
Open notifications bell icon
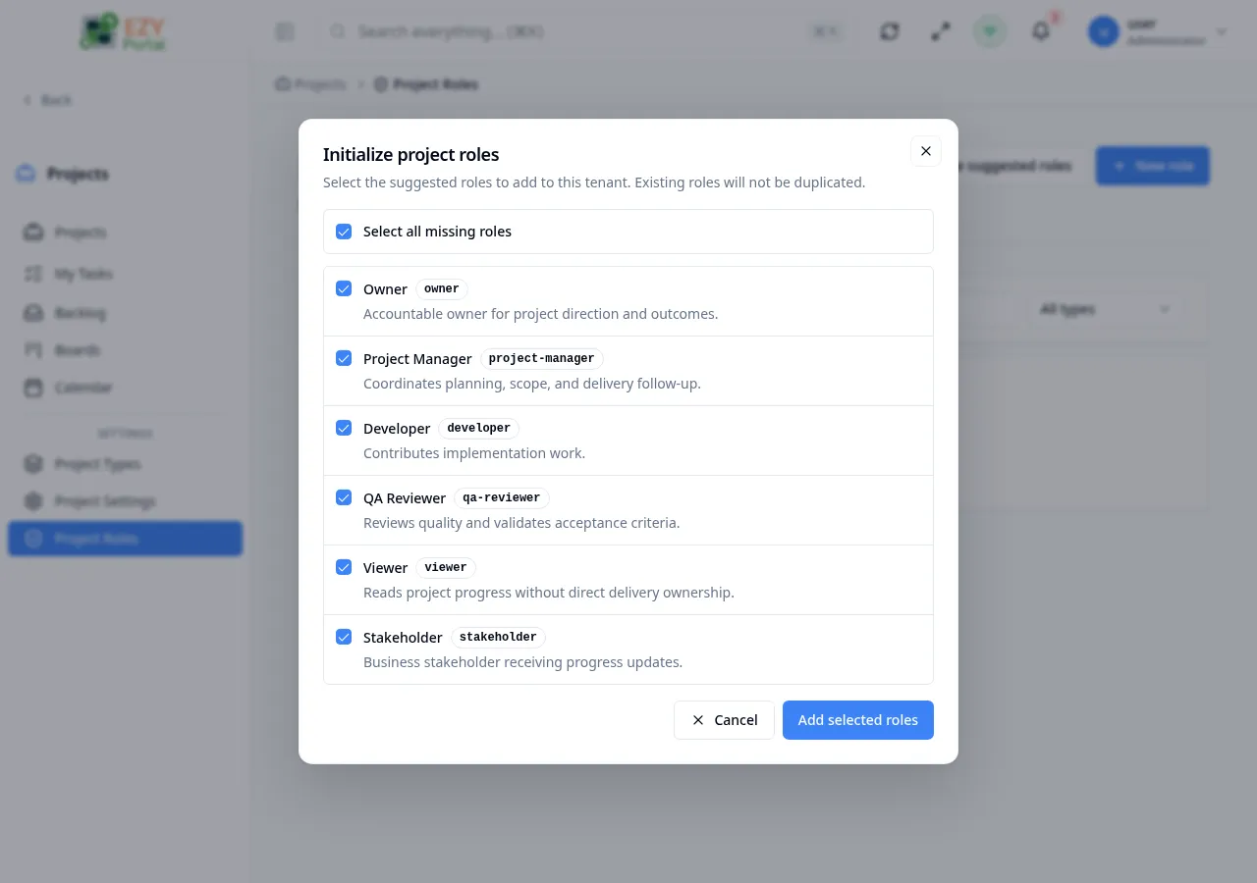(x=1041, y=32)
